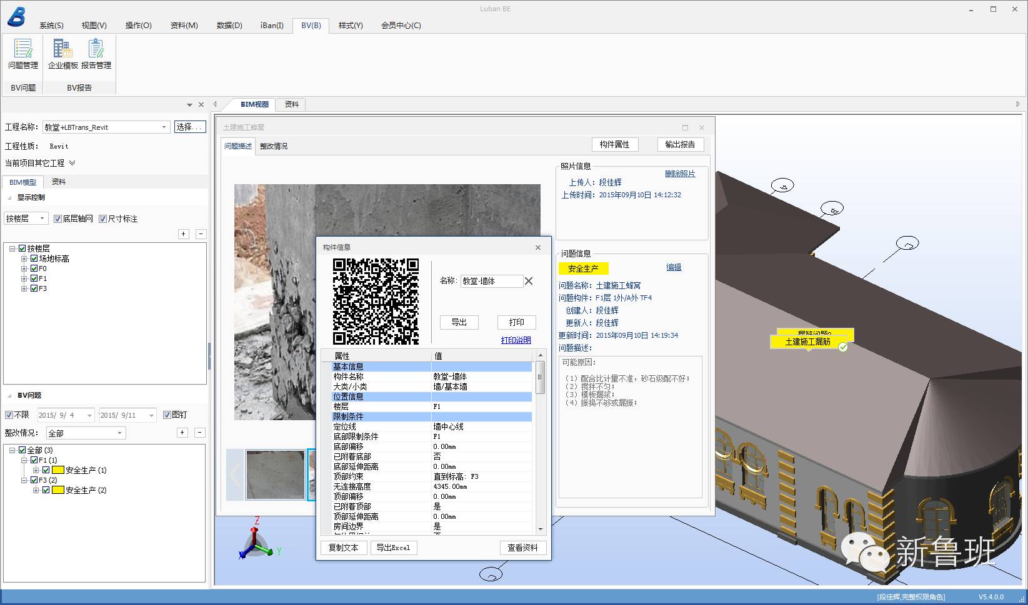Click the 编辑 link in 问题信息
1028x605 pixels.
coord(674,267)
